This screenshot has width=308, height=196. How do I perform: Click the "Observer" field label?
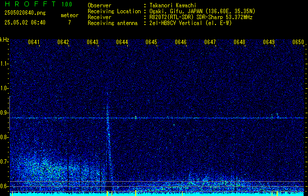point(99,5)
